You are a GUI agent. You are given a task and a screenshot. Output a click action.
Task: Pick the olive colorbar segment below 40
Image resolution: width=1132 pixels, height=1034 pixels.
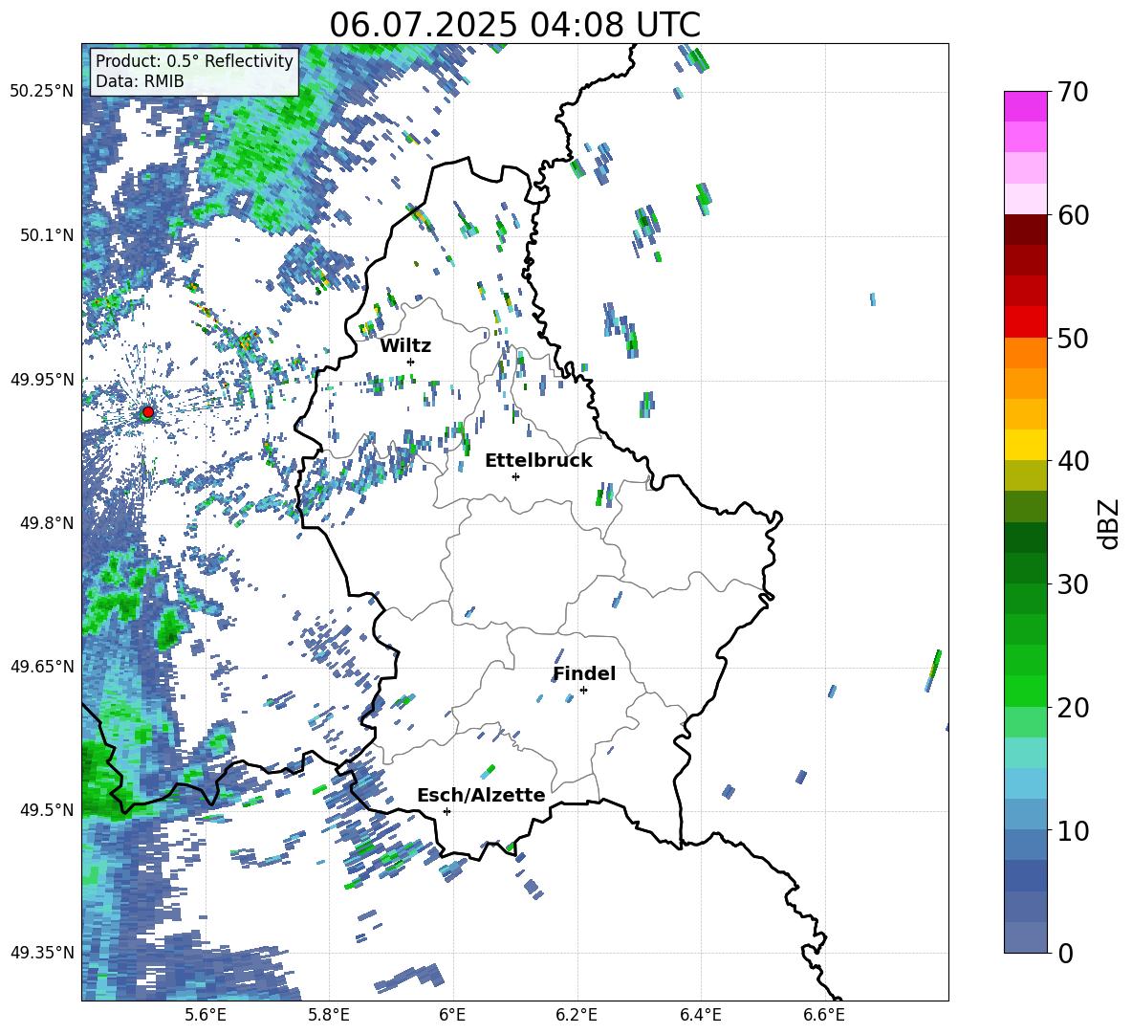1025,475
